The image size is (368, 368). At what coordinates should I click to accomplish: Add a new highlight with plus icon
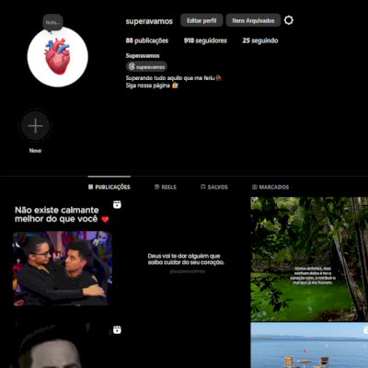35,126
